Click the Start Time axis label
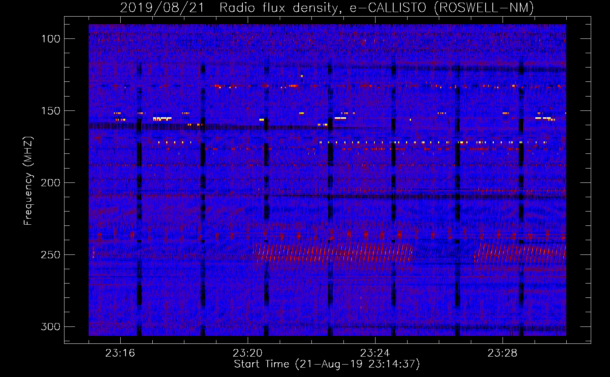610x377 pixels. pos(327,364)
